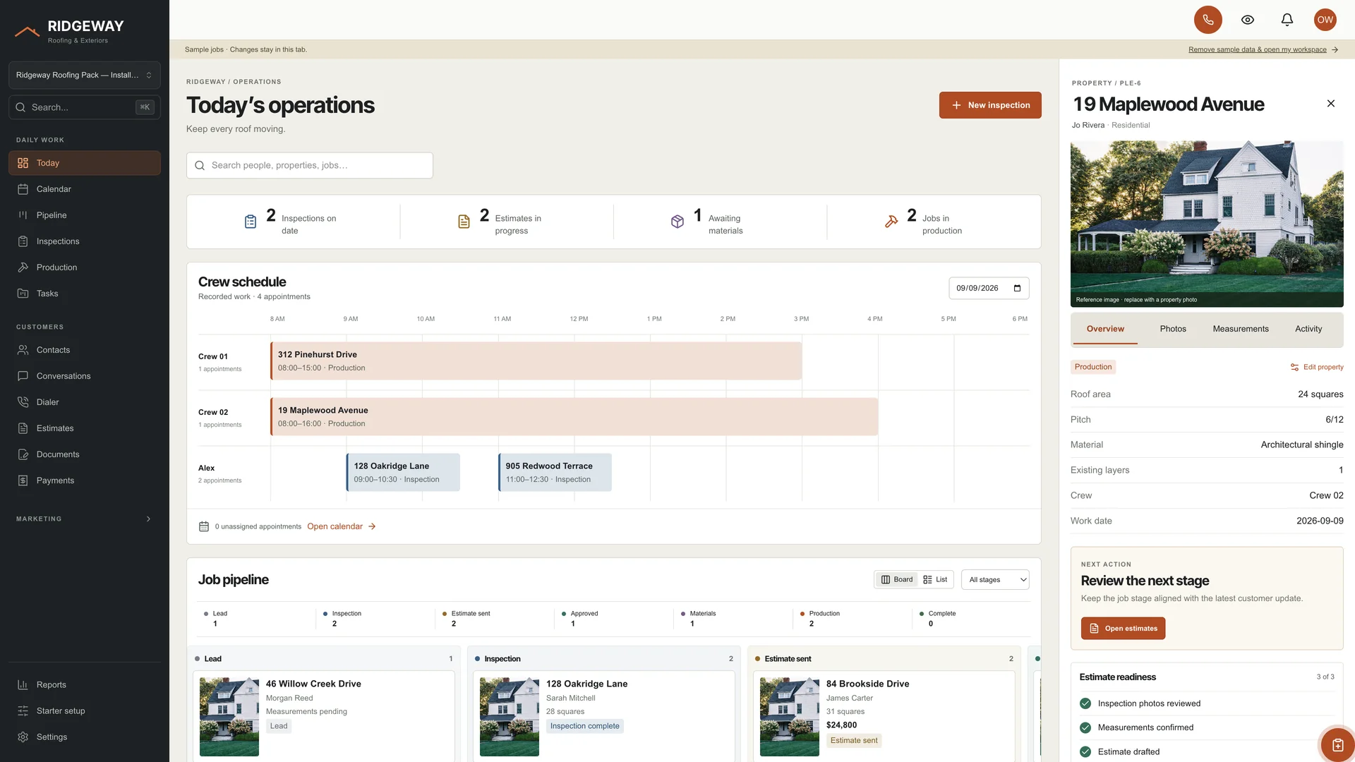Screen dimensions: 1355x762
Task: Open Reports in the sidebar
Action: [x=85, y=684]
